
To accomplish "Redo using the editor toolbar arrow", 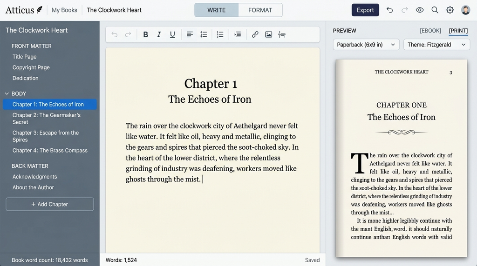I will pyautogui.click(x=128, y=34).
